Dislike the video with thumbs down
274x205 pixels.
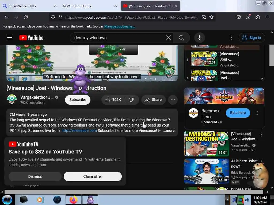point(131,100)
